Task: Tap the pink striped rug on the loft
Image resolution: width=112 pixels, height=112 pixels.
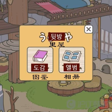Action: click(50, 8)
